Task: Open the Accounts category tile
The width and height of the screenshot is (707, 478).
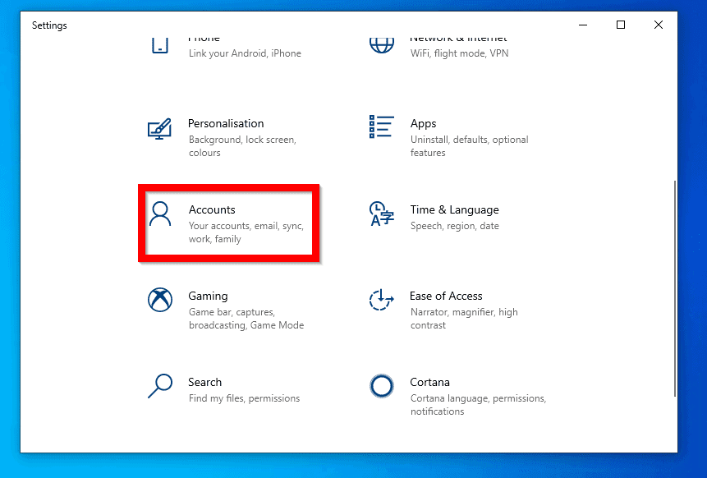Action: pos(227,223)
